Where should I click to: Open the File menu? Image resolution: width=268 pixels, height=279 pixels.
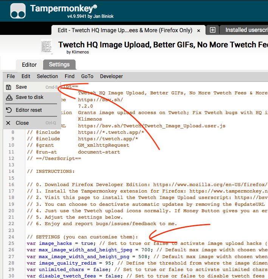click(x=11, y=76)
